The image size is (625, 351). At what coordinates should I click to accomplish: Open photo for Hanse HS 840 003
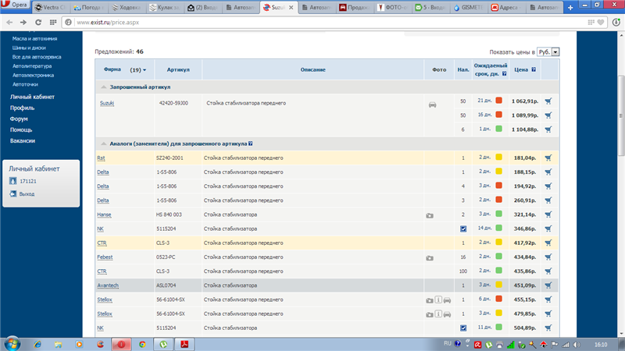[430, 214]
